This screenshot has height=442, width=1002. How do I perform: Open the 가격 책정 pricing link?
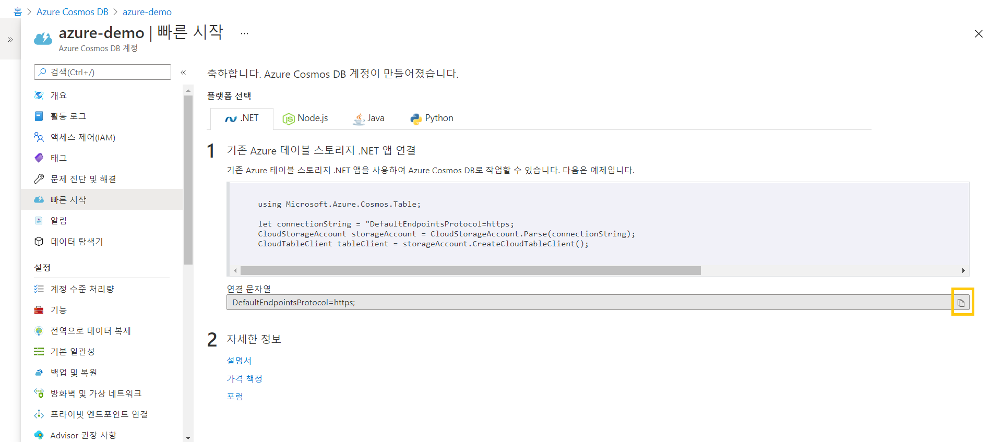click(244, 378)
